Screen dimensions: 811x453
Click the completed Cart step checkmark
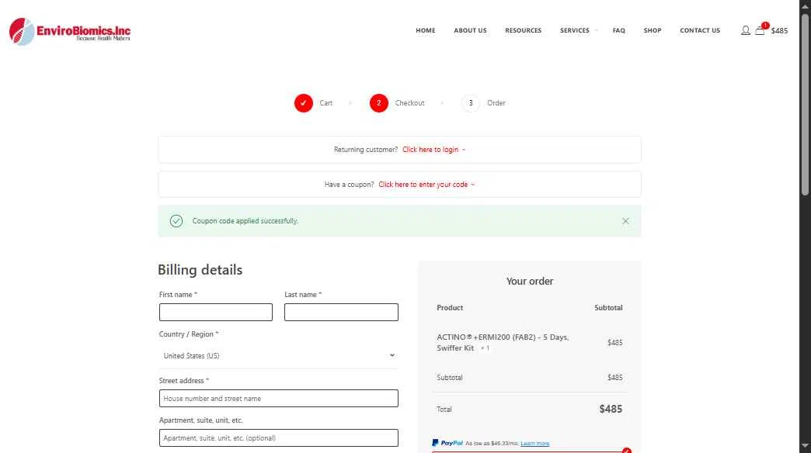pos(304,103)
